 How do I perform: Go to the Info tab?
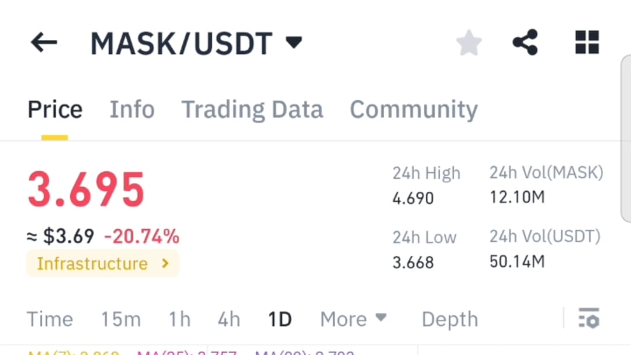coord(132,109)
